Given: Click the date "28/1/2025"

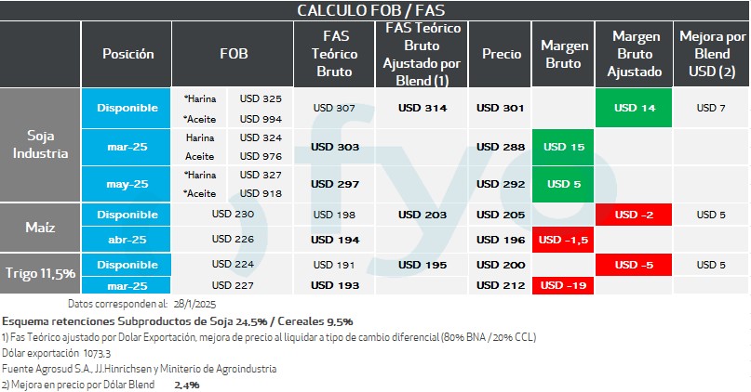Looking at the screenshot, I should (x=195, y=304).
